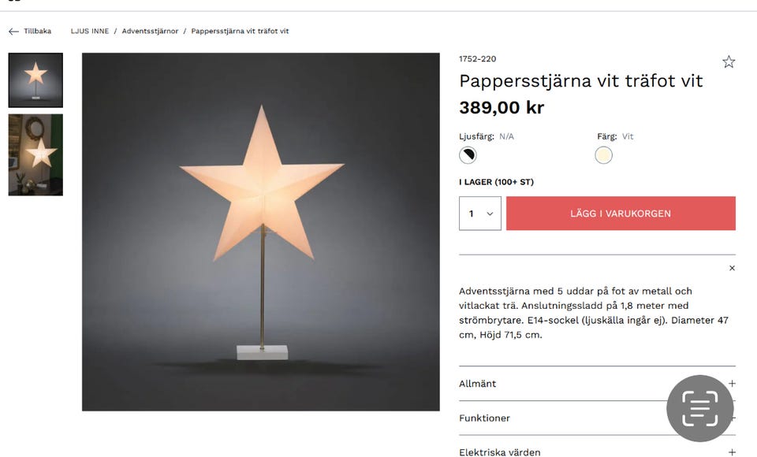Click the Tillbaka link

pos(36,31)
